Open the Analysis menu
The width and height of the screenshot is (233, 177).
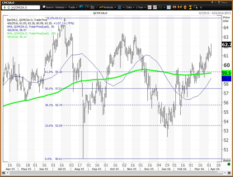point(107,7)
